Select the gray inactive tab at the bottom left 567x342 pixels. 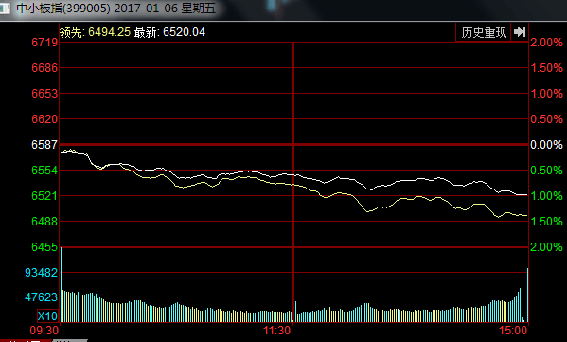point(70,340)
